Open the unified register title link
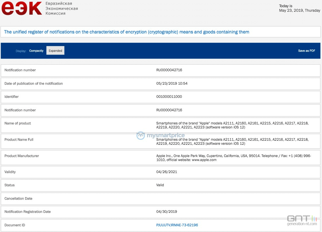This screenshot has width=322, height=232. click(126, 32)
